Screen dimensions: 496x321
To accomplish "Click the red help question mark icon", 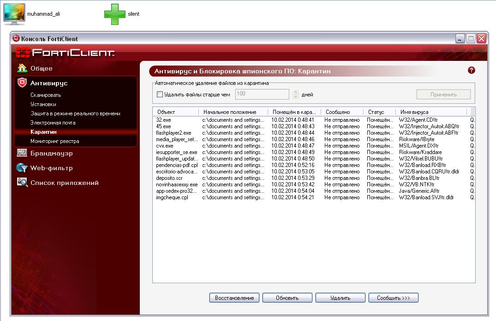I will click(472, 70).
